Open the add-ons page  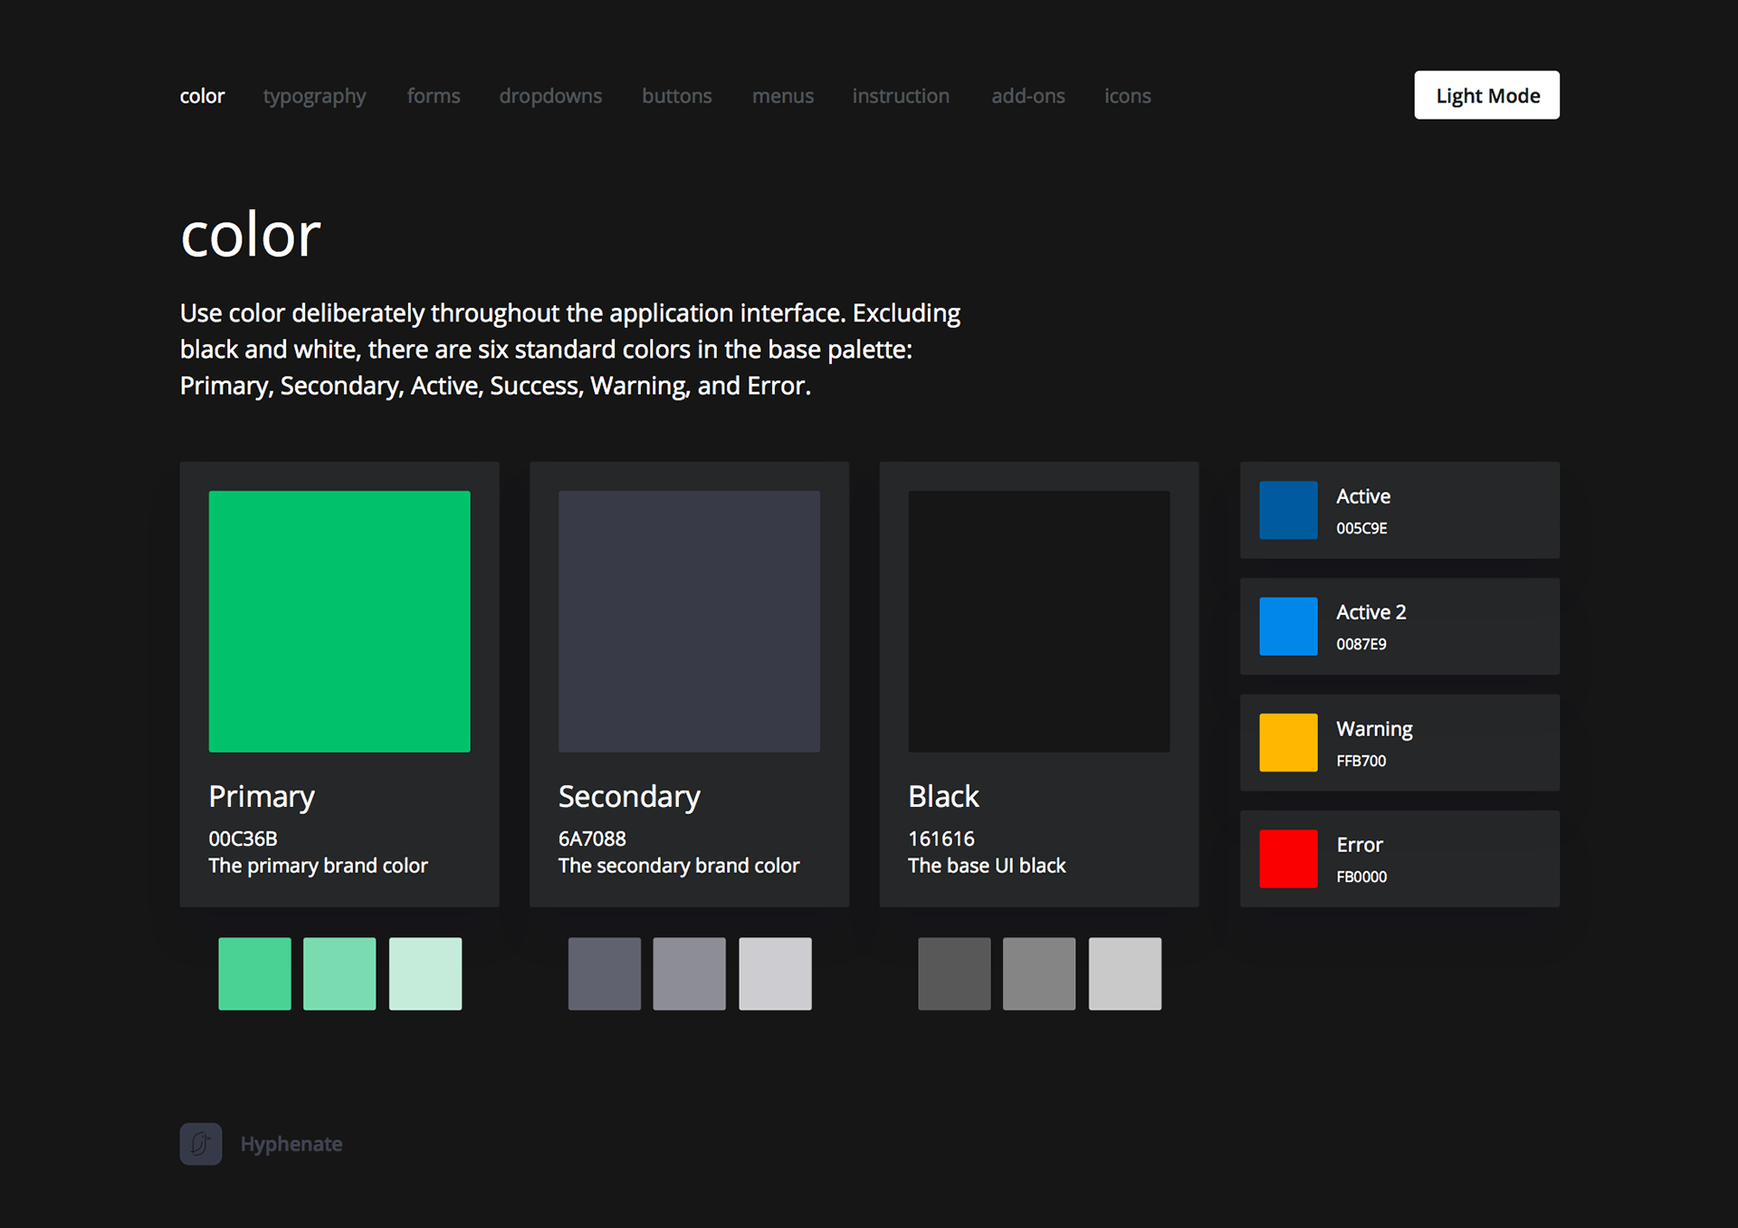tap(1027, 96)
